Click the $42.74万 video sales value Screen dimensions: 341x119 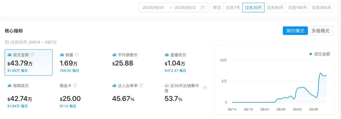point(20,99)
